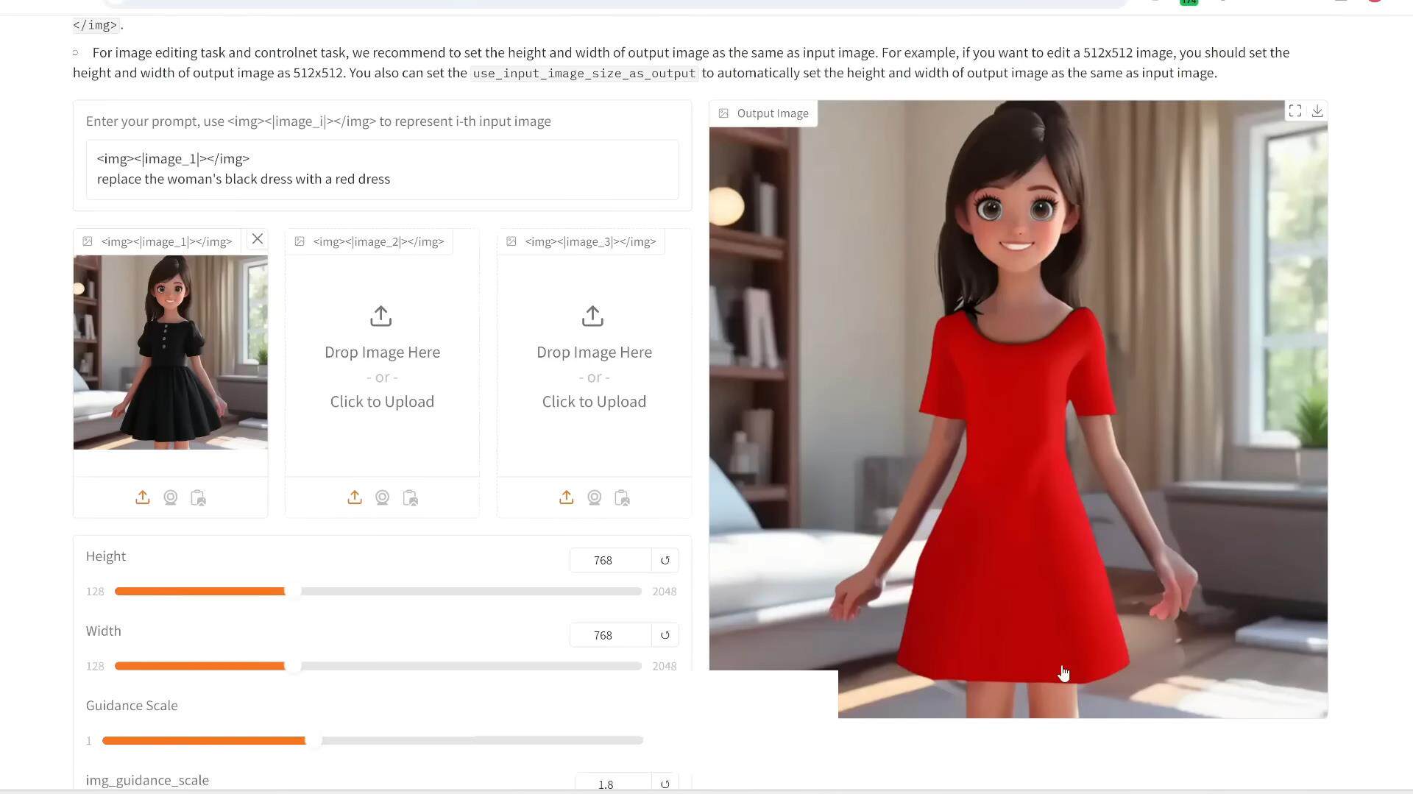Reset the Width value
This screenshot has height=794, width=1413.
pos(665,635)
